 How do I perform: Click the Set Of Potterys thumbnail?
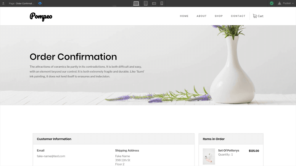pyautogui.click(x=209, y=156)
